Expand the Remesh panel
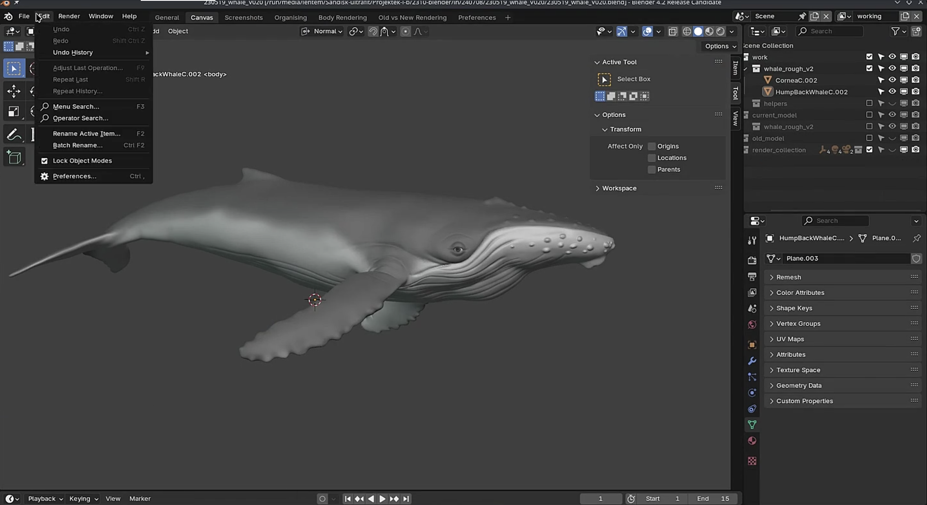Viewport: 927px width, 505px height. 842,277
